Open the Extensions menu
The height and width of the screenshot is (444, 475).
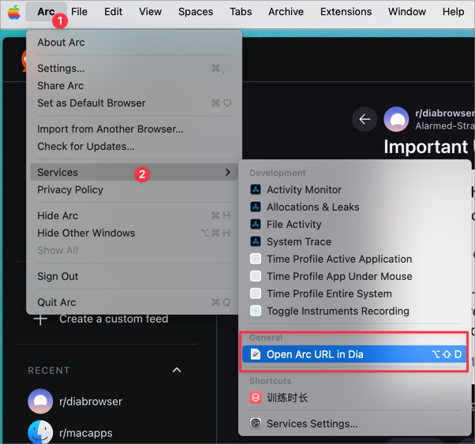point(346,12)
